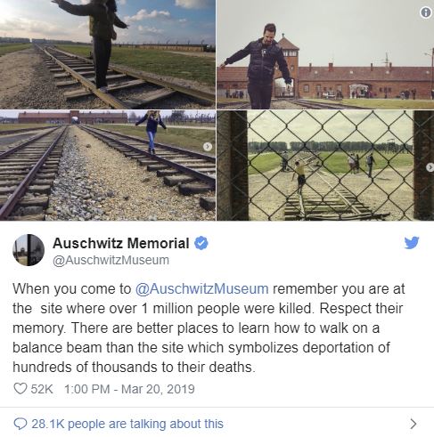Click the blue verified badge
This screenshot has height=437, width=434.
pyautogui.click(x=201, y=243)
